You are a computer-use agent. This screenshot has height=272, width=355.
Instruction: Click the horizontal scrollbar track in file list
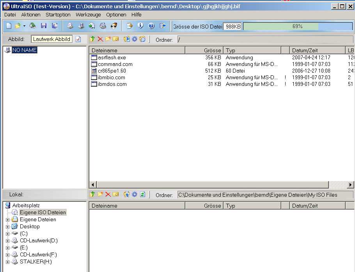(x=337, y=185)
